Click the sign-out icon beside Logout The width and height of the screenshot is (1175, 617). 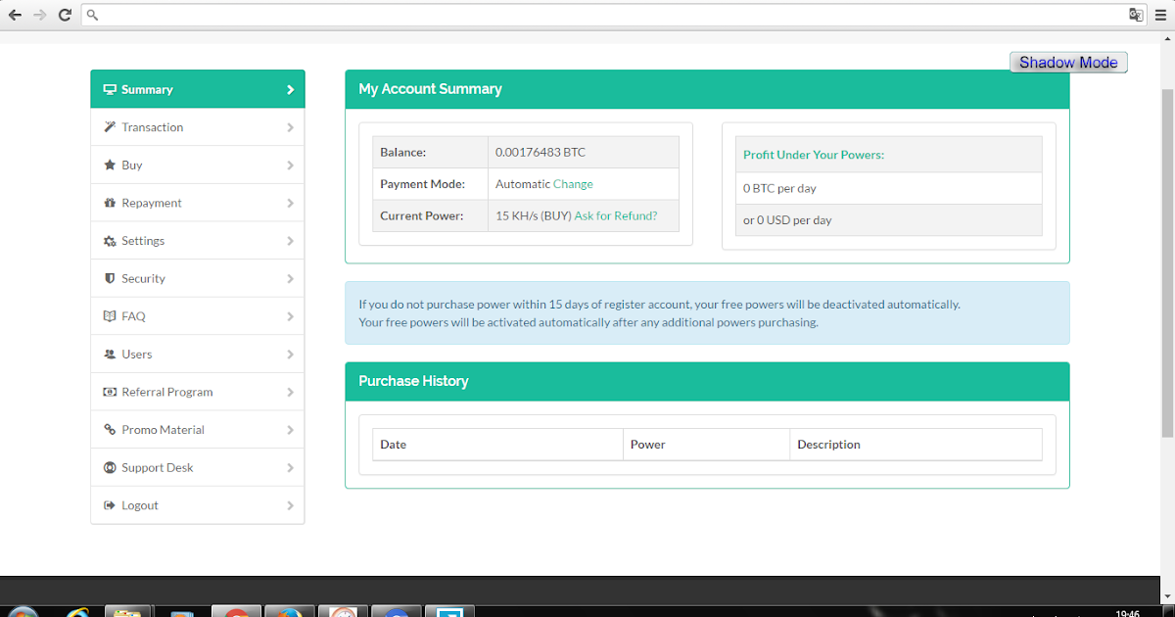pyautogui.click(x=110, y=504)
